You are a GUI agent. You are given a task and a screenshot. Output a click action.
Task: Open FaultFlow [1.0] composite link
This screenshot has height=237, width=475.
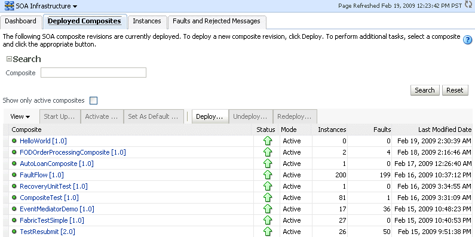[x=42, y=175]
